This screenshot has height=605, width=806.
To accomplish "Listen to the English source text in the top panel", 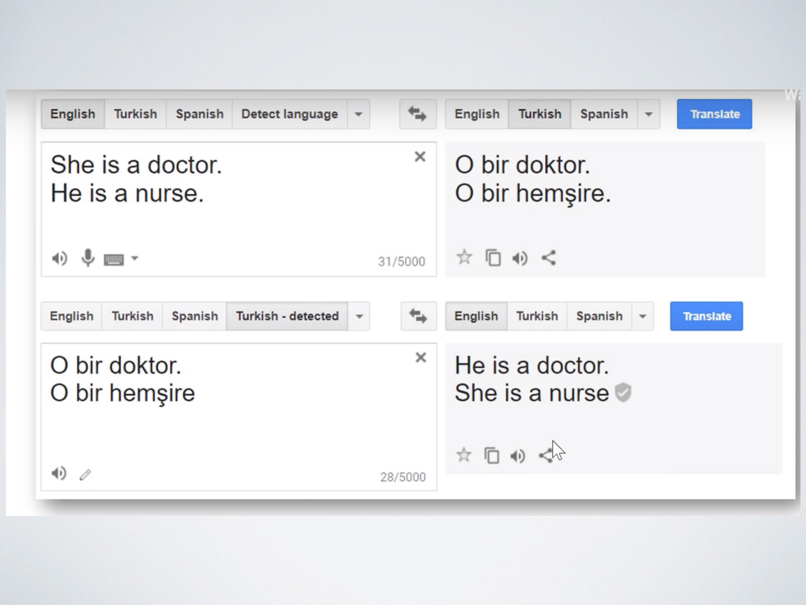I will [59, 258].
